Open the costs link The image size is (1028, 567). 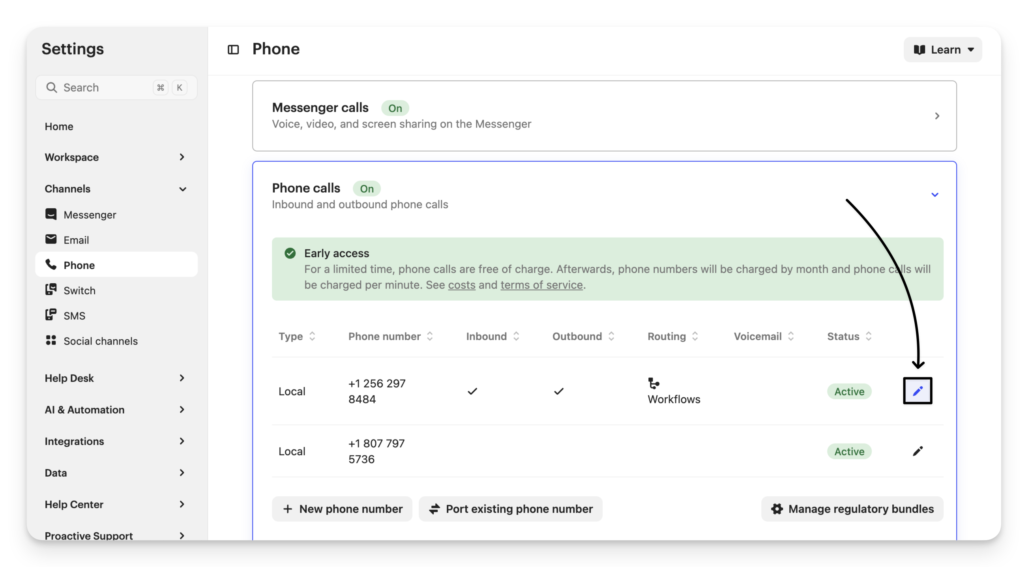coord(462,284)
